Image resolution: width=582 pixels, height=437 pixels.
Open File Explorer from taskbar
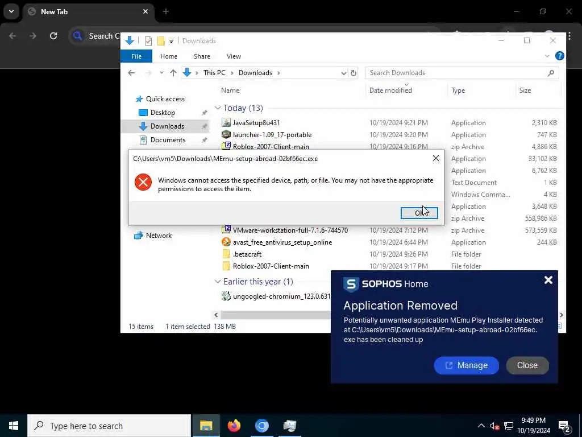tap(206, 426)
